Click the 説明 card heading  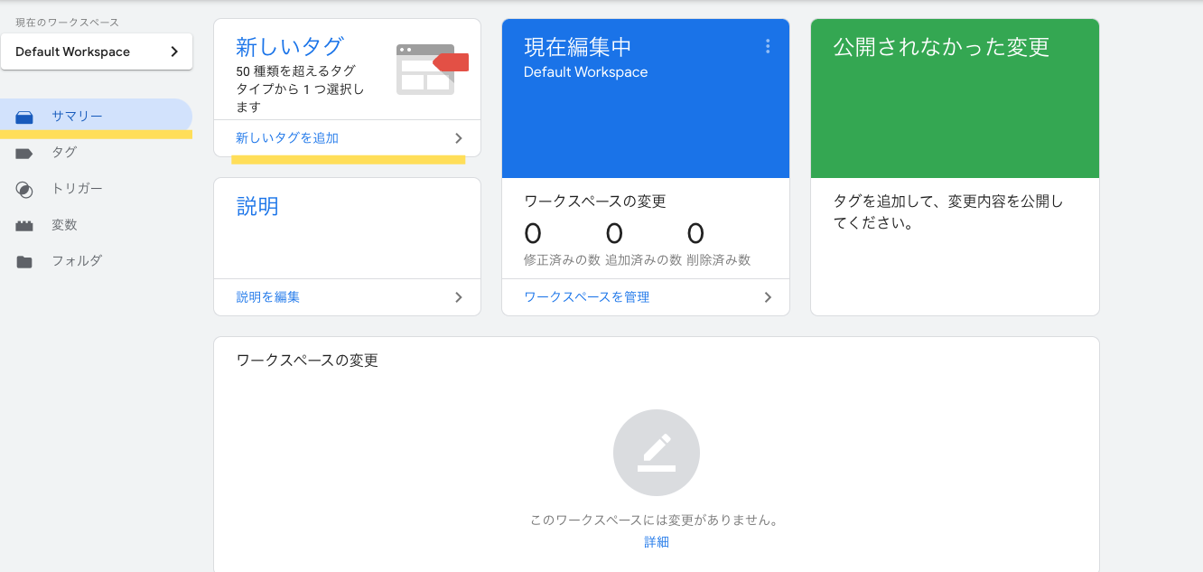(x=257, y=206)
